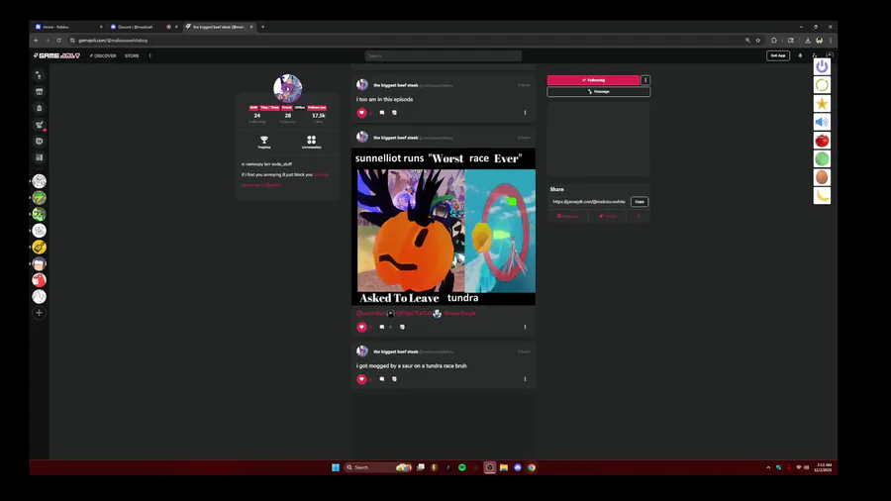Screen dimensions: 891x501
Task: Open the backpack icon in left sidebar
Action: [40, 108]
